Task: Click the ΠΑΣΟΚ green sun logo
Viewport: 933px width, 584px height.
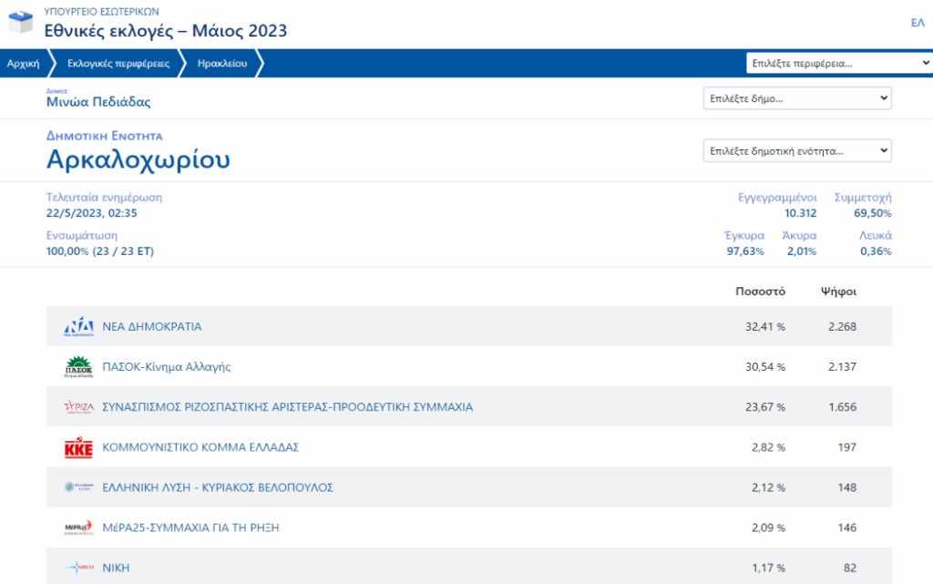Action: pos(78,367)
